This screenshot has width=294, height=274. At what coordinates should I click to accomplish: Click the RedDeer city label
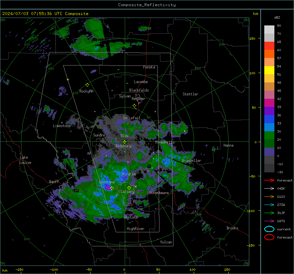pos(139,99)
